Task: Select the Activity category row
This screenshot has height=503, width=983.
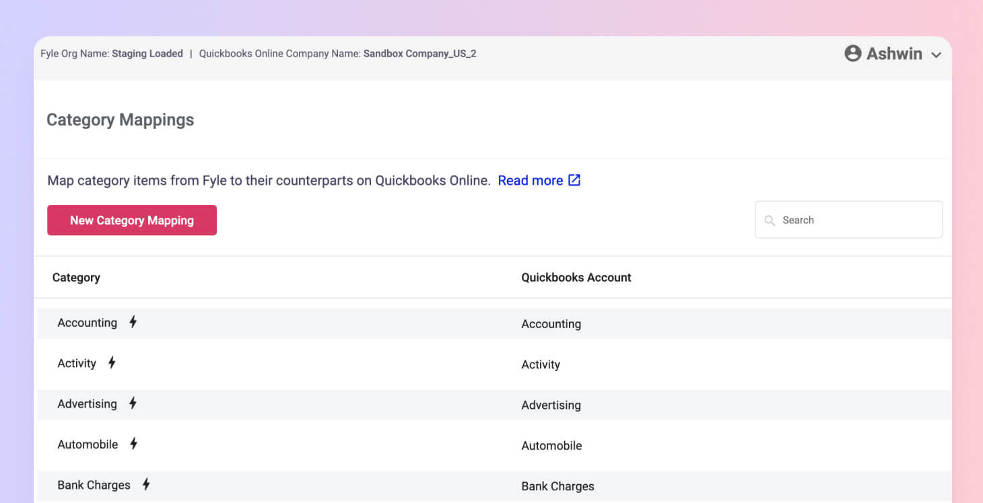Action: point(494,364)
